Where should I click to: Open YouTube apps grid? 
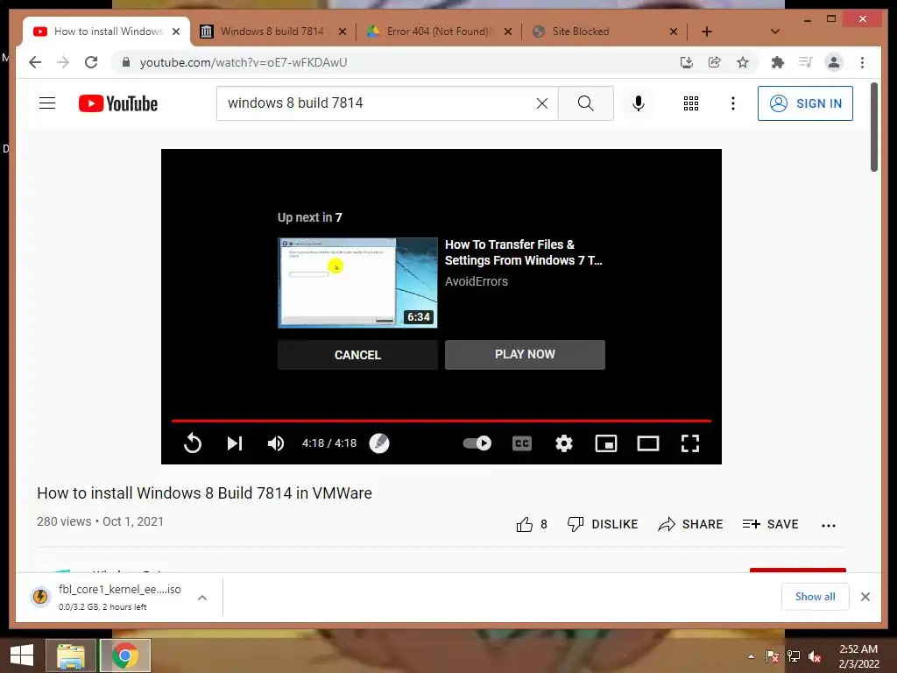tap(691, 103)
